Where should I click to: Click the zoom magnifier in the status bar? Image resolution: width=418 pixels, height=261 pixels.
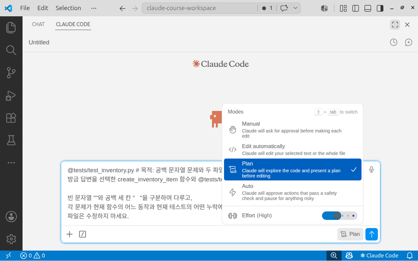(334, 256)
